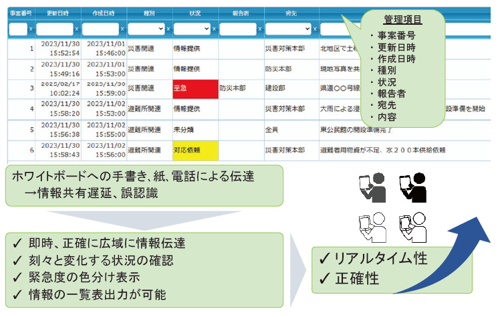Image resolution: width=500 pixels, height=317 pixels.
Task: Sort by the 更新日時 column header
Action: (x=56, y=13)
